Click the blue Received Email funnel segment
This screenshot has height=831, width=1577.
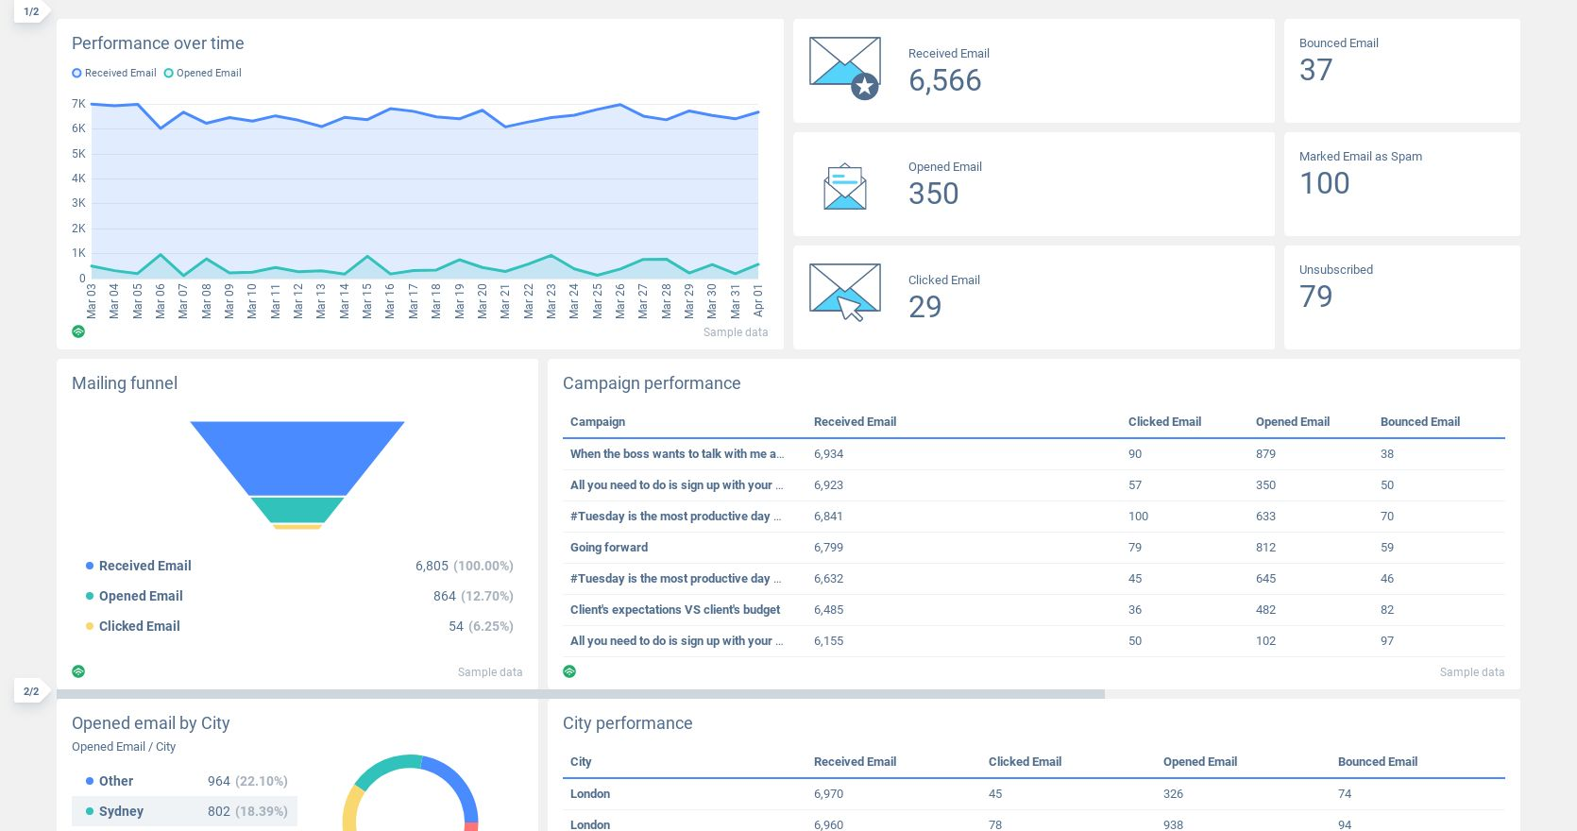[297, 457]
